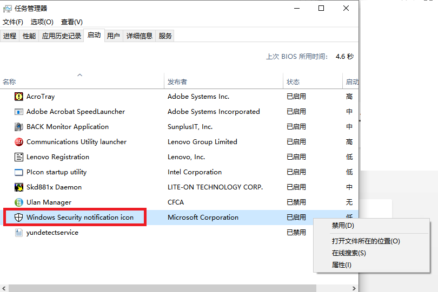Viewport: 438px width, 292px height.
Task: Select the Ulan Manager name
Action: (x=49, y=202)
